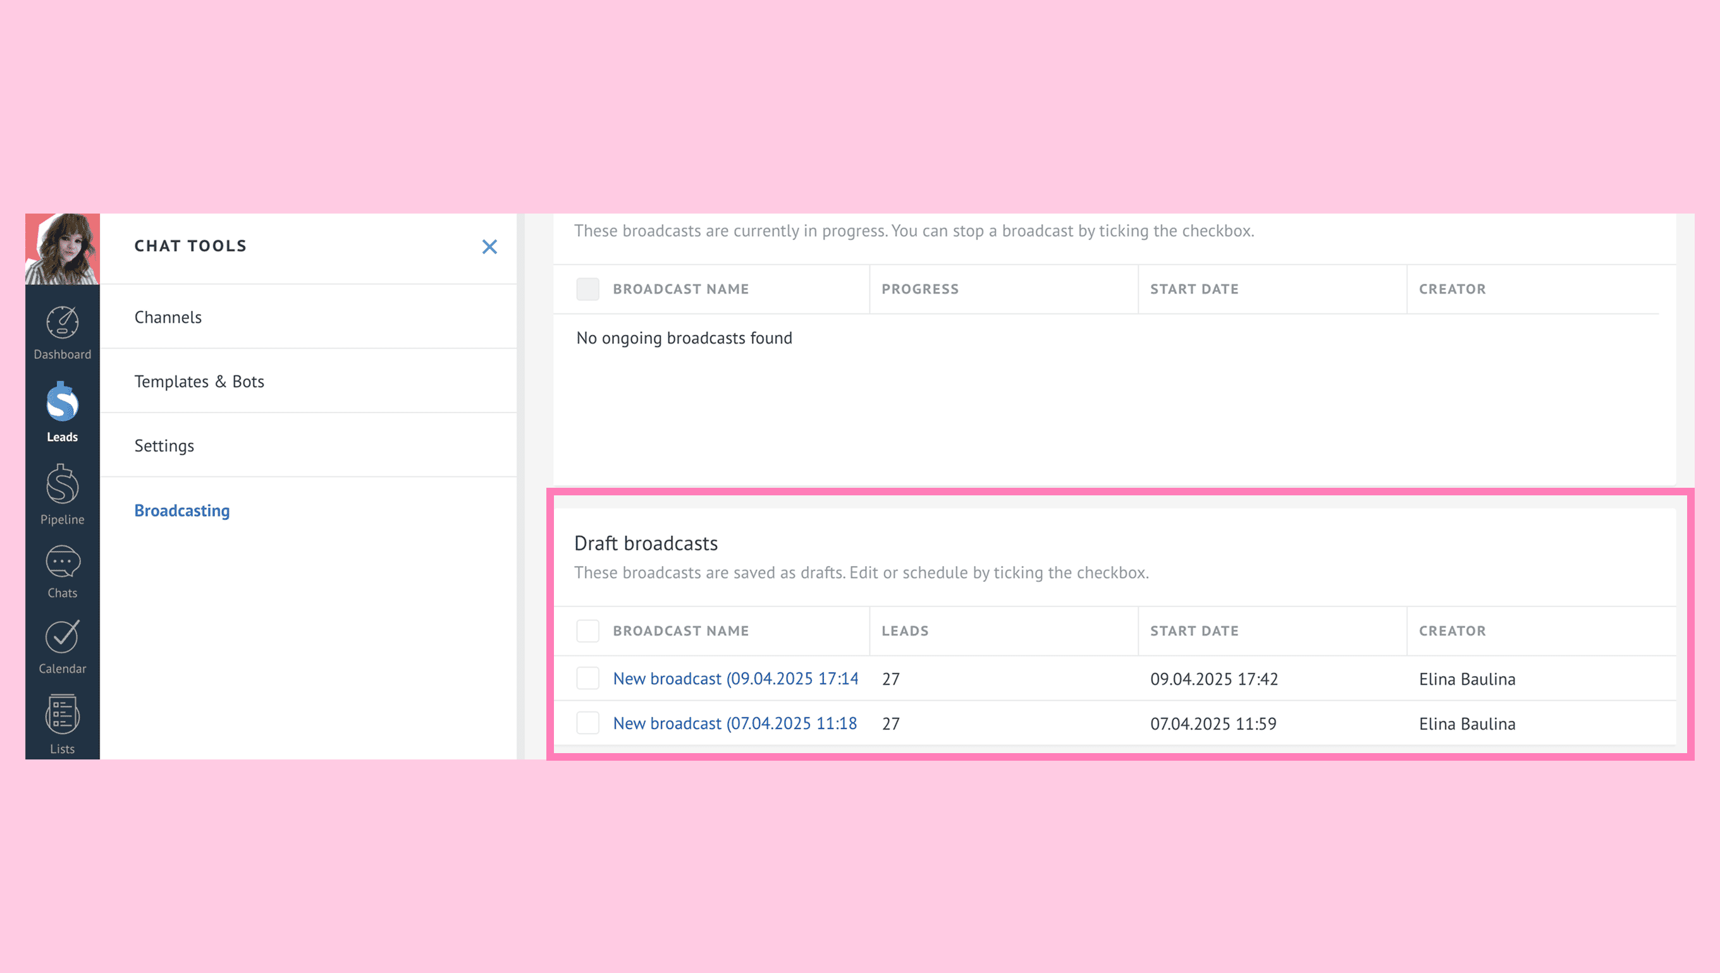Click the user profile avatar photo
The image size is (1720, 973).
click(62, 248)
